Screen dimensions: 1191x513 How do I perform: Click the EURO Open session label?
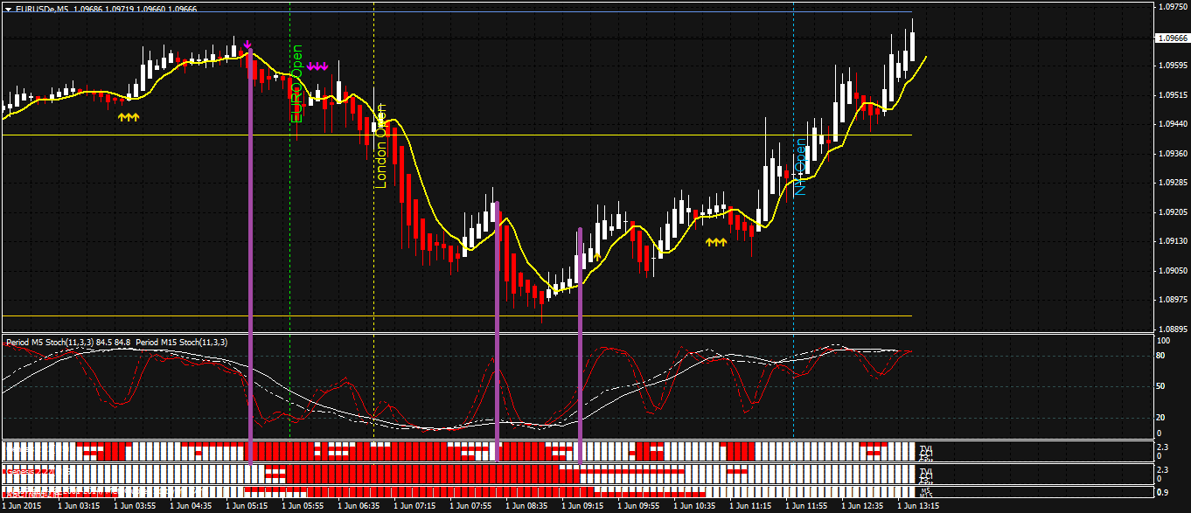(295, 87)
